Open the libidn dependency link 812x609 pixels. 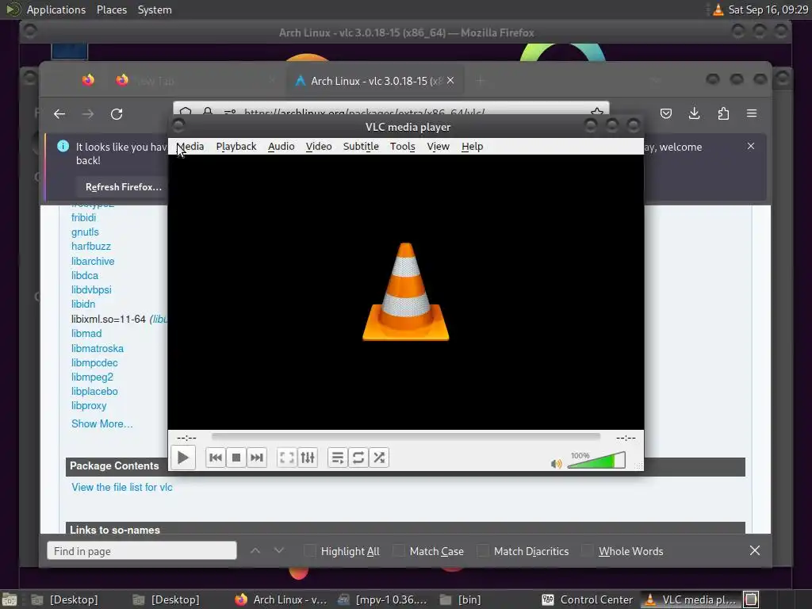click(x=82, y=304)
